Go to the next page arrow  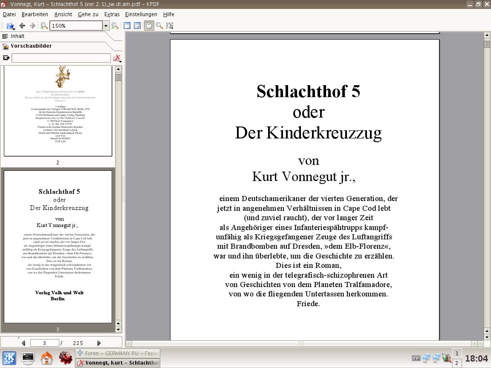pyautogui.click(x=99, y=343)
